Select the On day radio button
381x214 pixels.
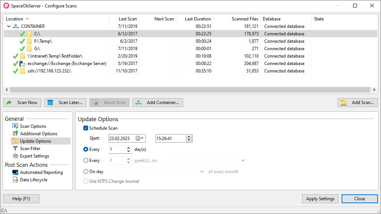coord(86,172)
